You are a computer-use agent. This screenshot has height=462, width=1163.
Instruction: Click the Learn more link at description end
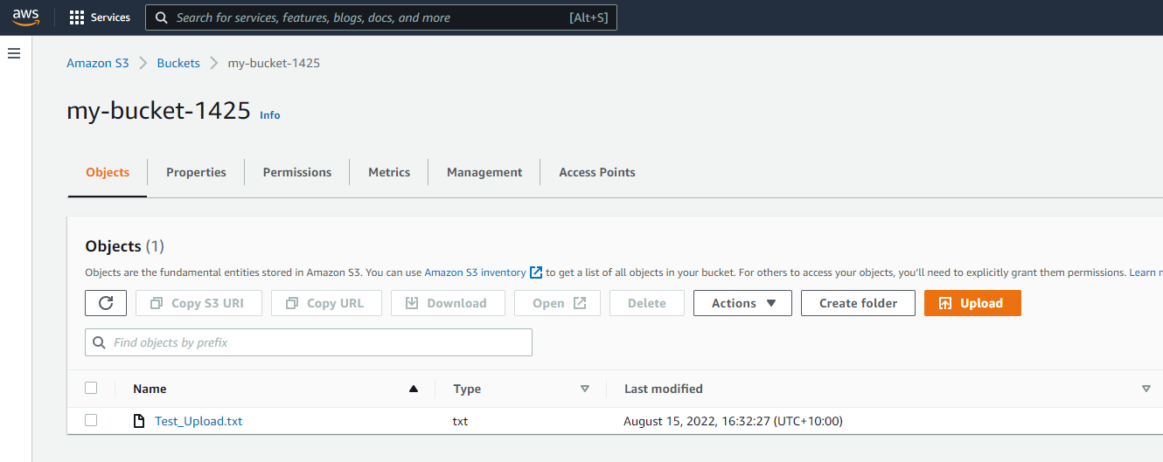point(1146,272)
